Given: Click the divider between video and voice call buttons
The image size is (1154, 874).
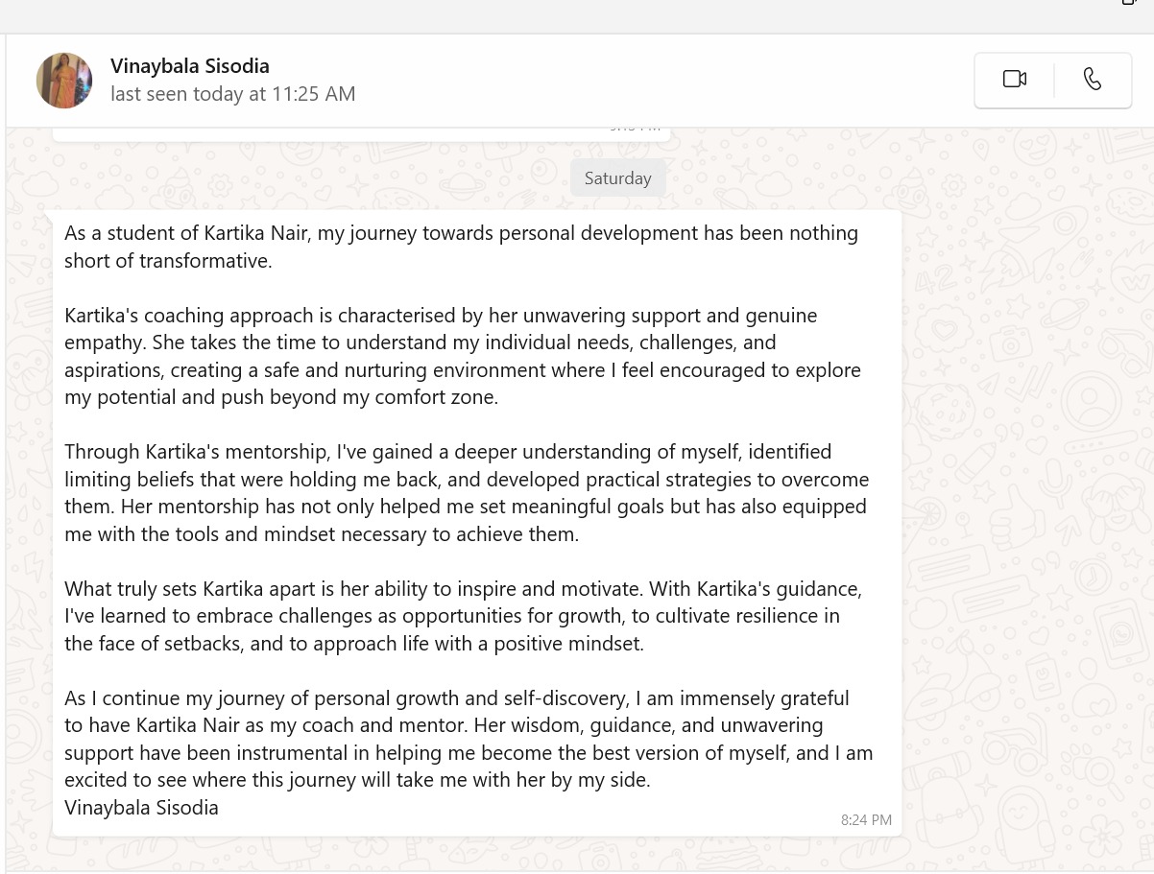Looking at the screenshot, I should (x=1053, y=80).
